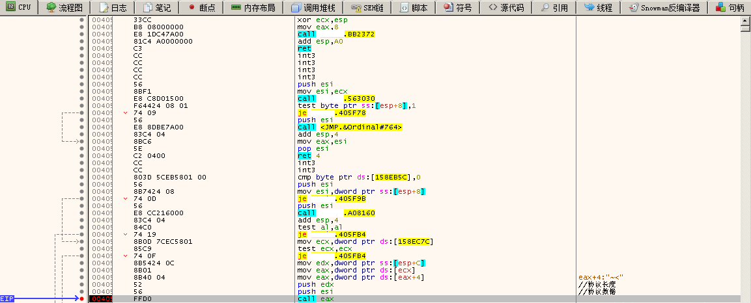
Task: Click the comment '//协议数据'
Action: 597,291
